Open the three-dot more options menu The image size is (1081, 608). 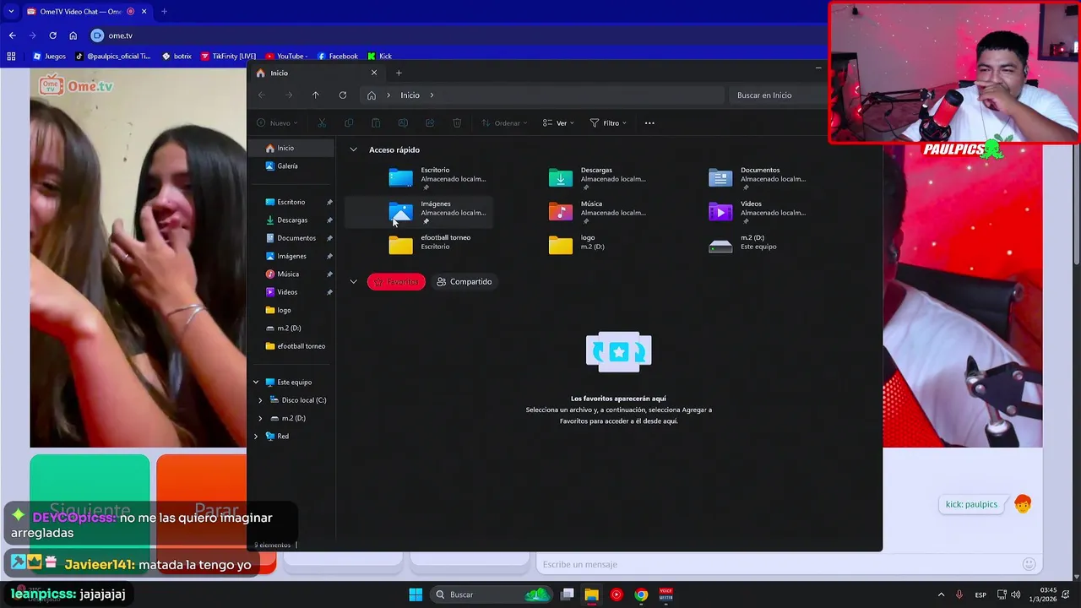649,123
